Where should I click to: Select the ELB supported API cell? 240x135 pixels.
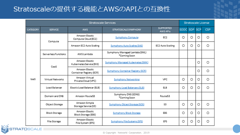(165, 88)
